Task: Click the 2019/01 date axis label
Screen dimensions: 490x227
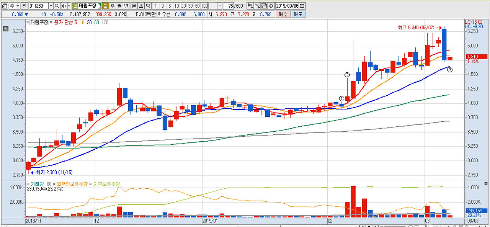Action: point(210,221)
